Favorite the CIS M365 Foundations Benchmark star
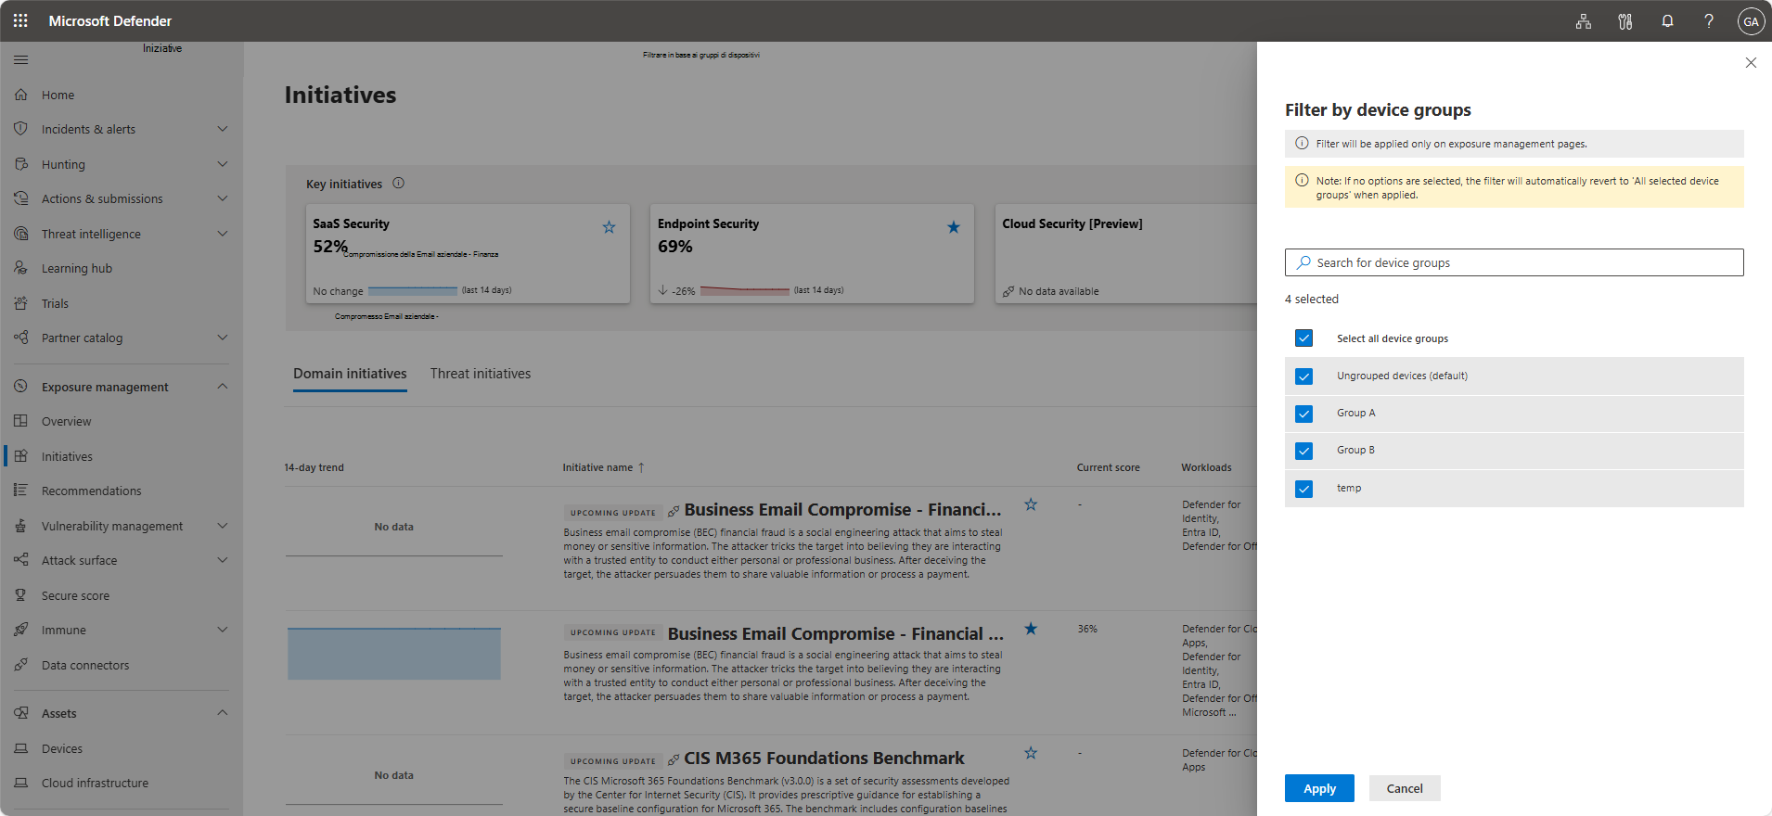Screen dimensions: 1772x816 click(x=1031, y=753)
